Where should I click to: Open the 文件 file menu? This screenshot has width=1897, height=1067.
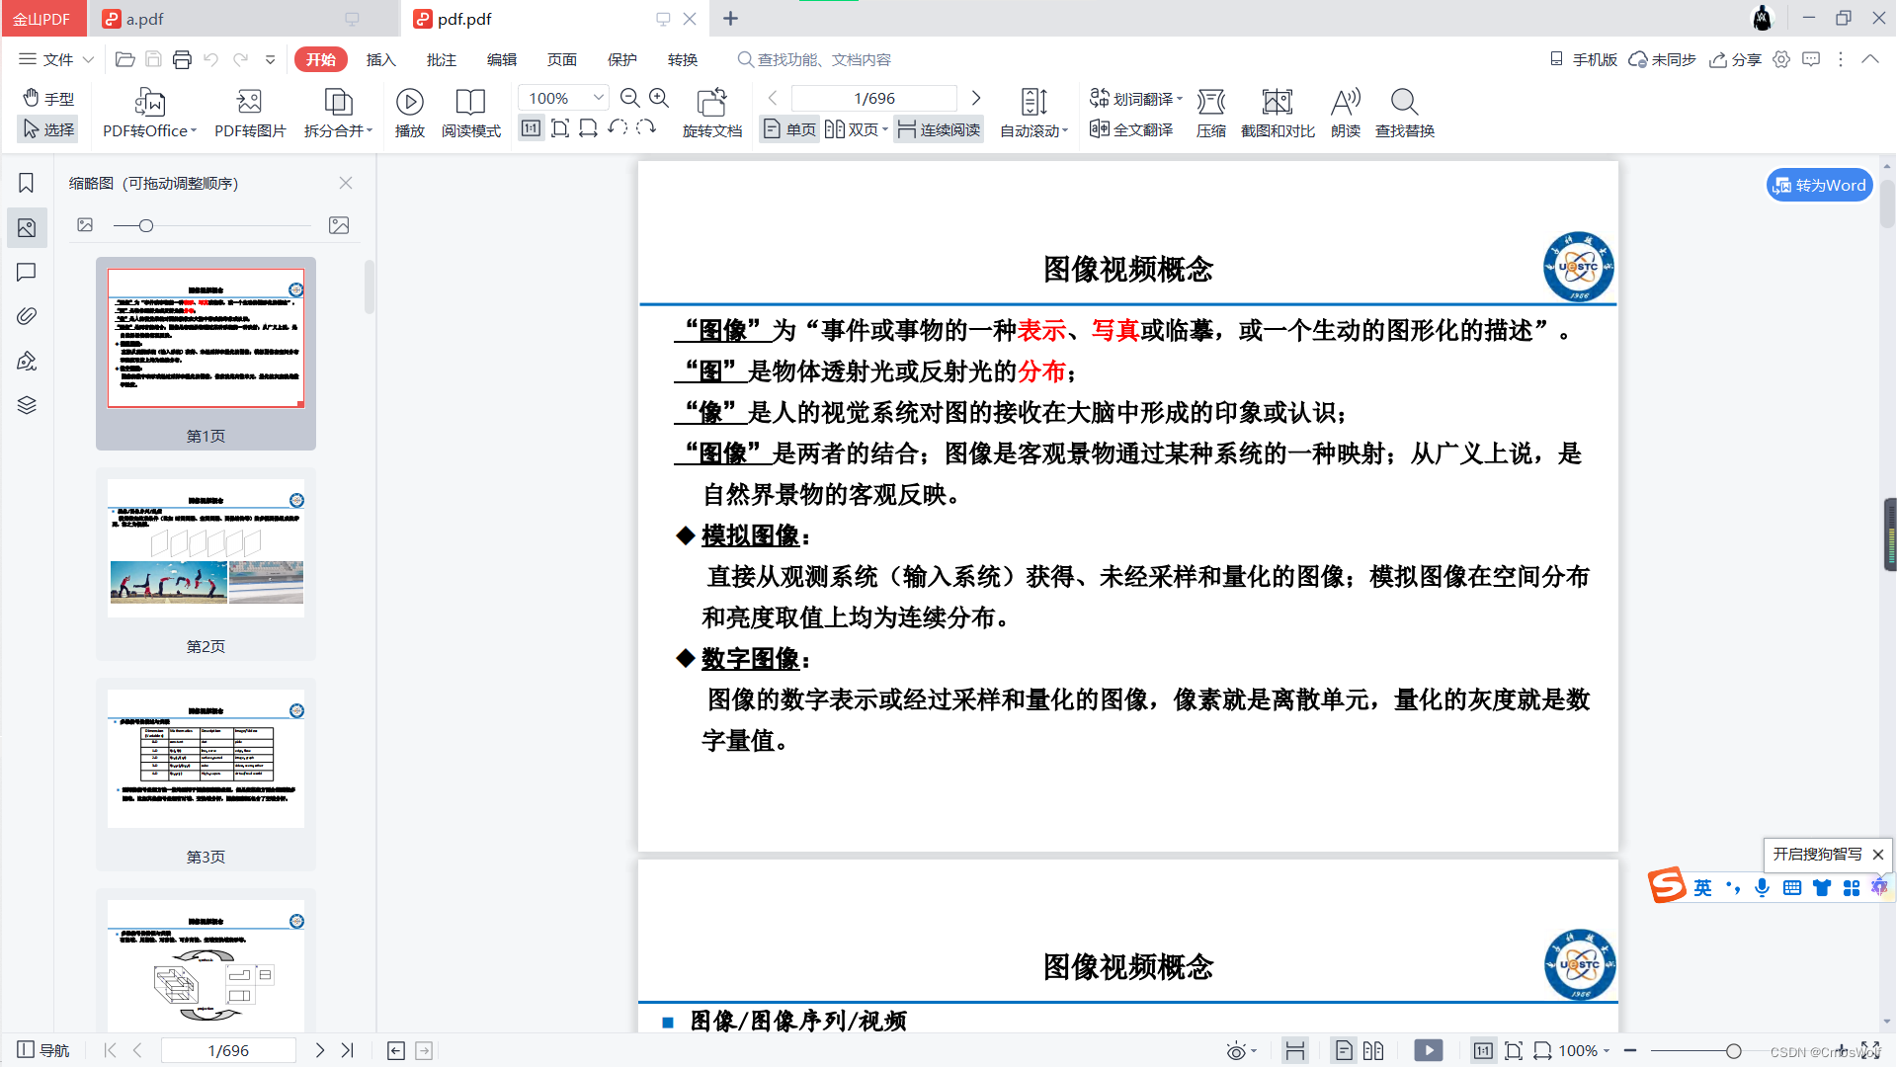pyautogui.click(x=55, y=59)
